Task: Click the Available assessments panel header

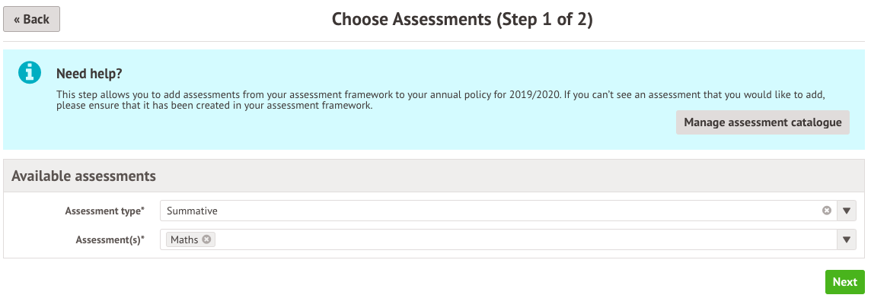Action: [434, 176]
